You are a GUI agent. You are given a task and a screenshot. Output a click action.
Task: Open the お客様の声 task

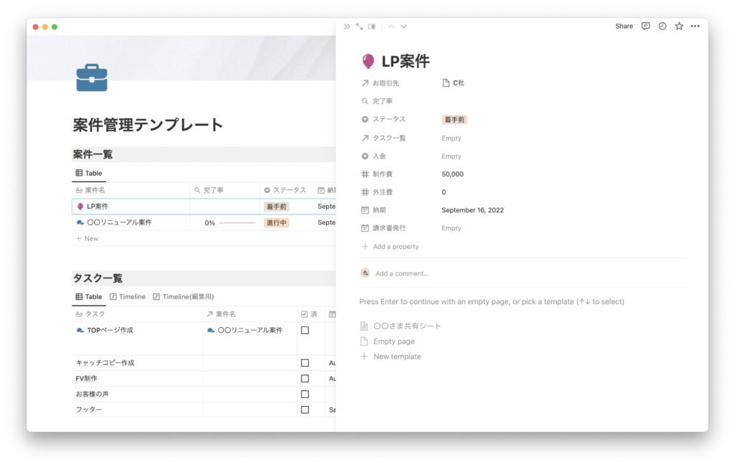93,394
